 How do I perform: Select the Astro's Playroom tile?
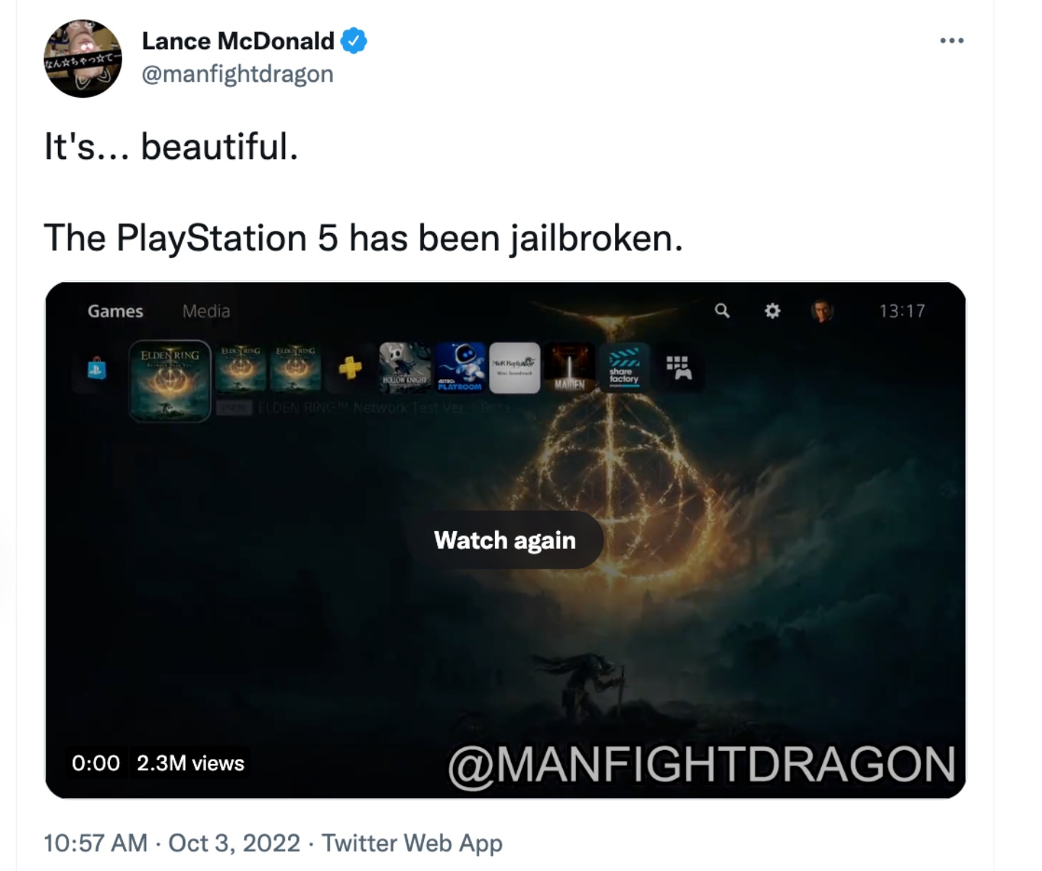click(x=459, y=367)
